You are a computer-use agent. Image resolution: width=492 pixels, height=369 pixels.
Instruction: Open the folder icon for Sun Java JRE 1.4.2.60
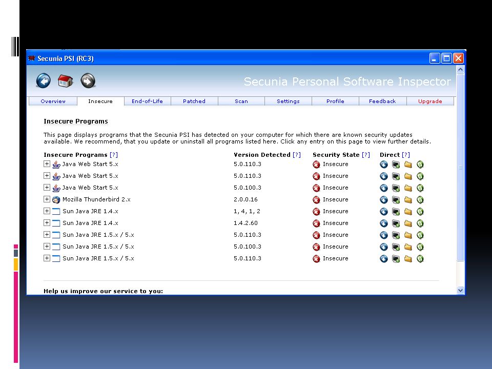click(x=408, y=223)
